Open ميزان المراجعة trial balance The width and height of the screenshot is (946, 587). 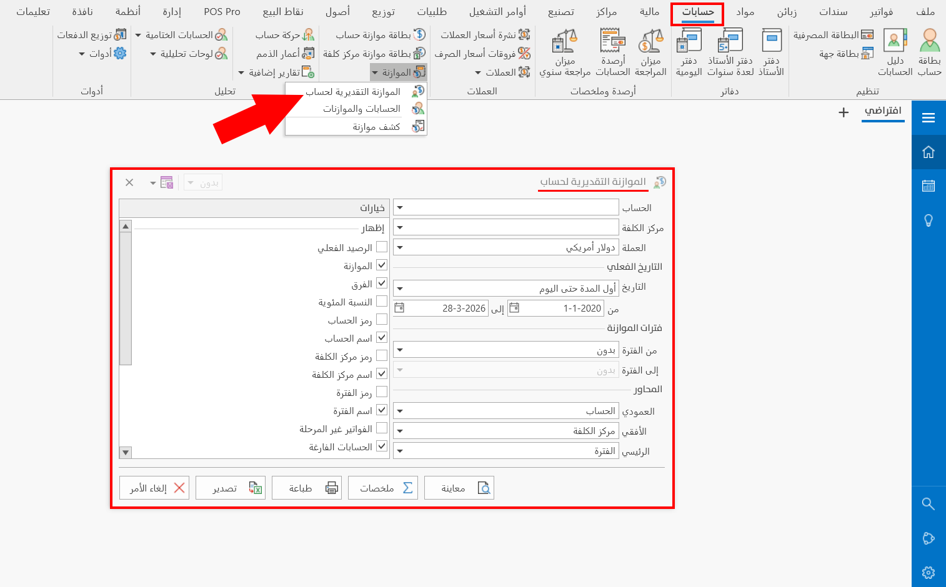point(650,53)
